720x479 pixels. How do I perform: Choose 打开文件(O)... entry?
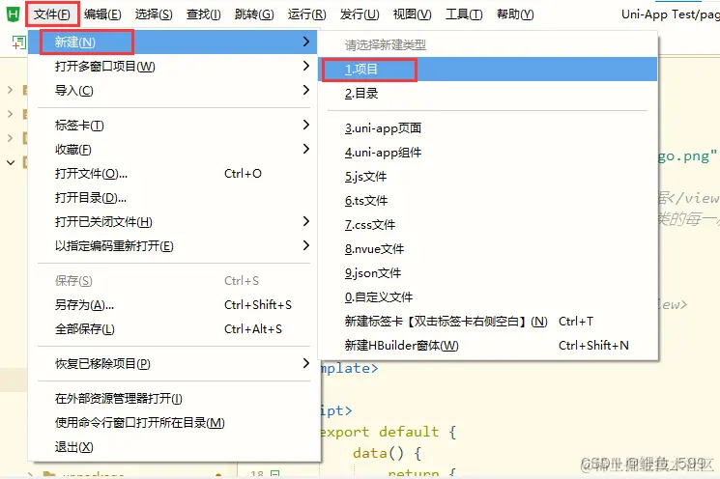173,174
